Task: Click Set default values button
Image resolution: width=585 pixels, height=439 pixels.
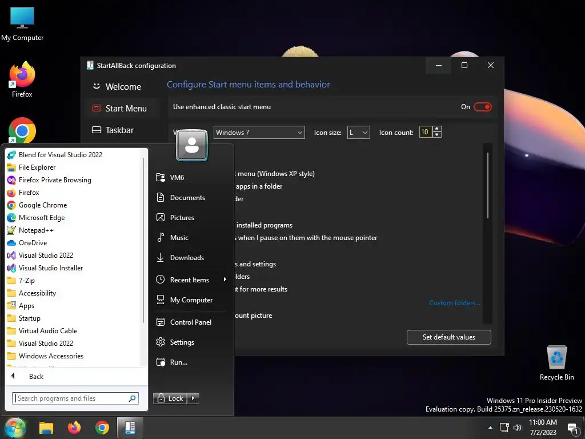Action: 449,337
